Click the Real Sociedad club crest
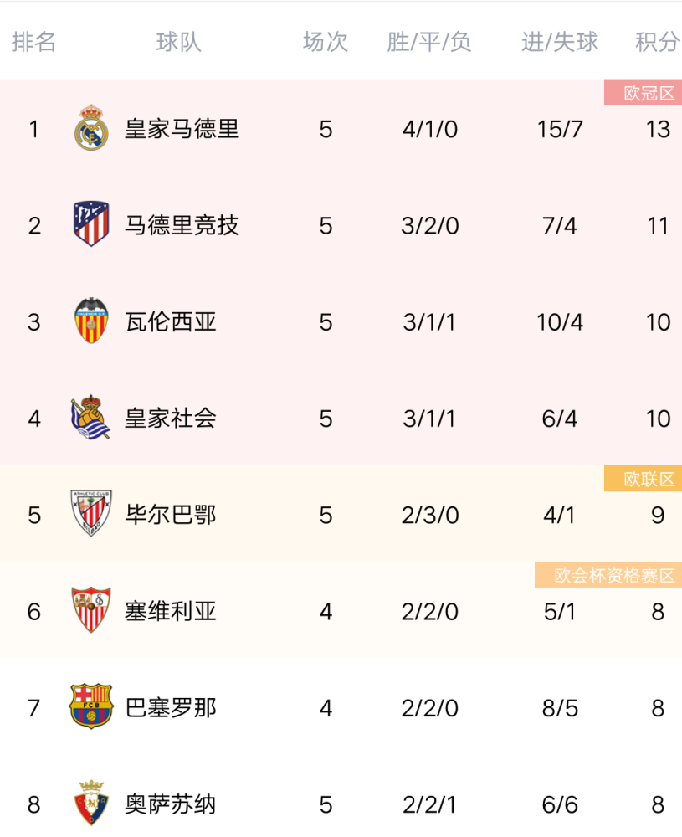The height and width of the screenshot is (837, 682). pos(90,418)
